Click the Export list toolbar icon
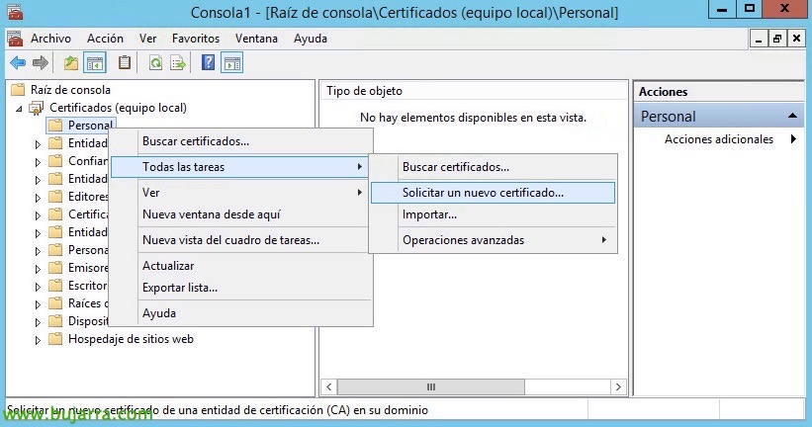 [178, 63]
